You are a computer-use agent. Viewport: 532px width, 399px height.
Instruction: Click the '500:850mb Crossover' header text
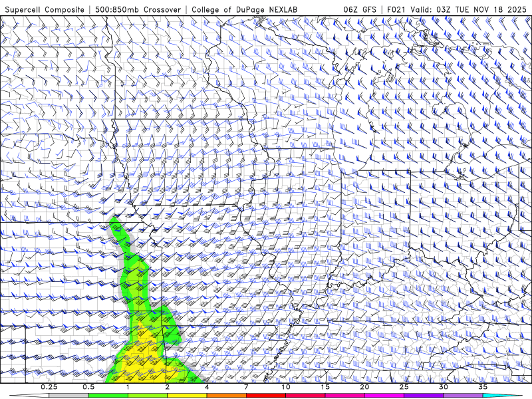pos(138,9)
